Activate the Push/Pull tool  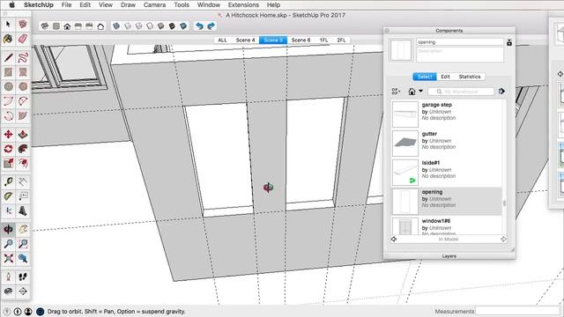[x=23, y=135]
